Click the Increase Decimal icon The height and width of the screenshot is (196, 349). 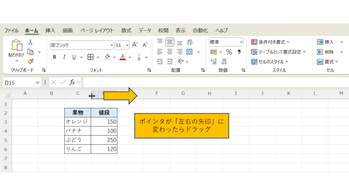214,62
